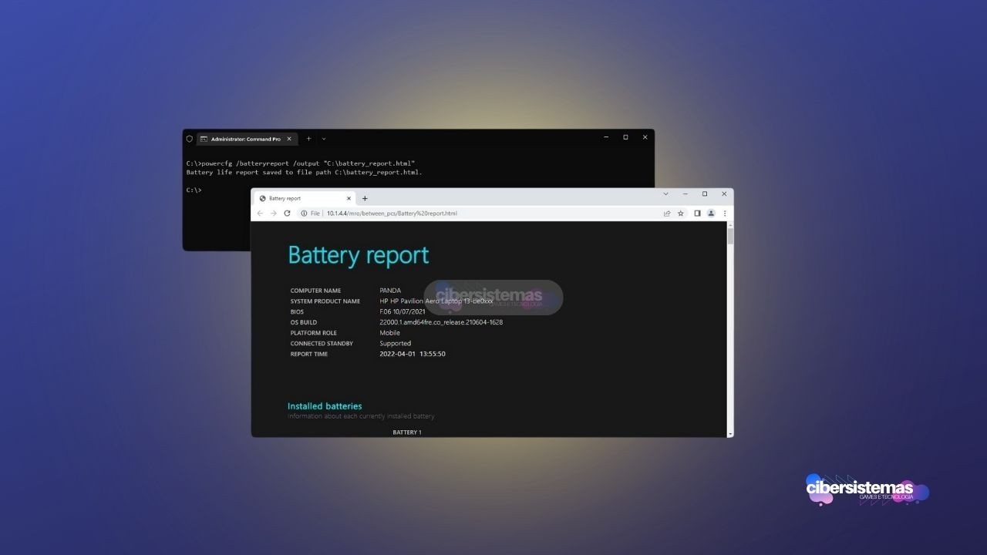Image resolution: width=987 pixels, height=555 pixels.
Task: Close the Command Prompt terminal tab
Action: (290, 139)
